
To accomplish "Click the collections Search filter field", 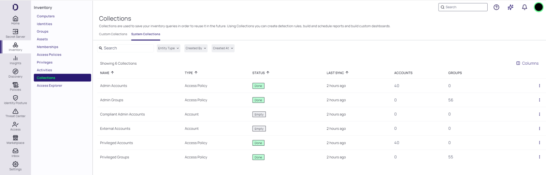I will [126, 48].
